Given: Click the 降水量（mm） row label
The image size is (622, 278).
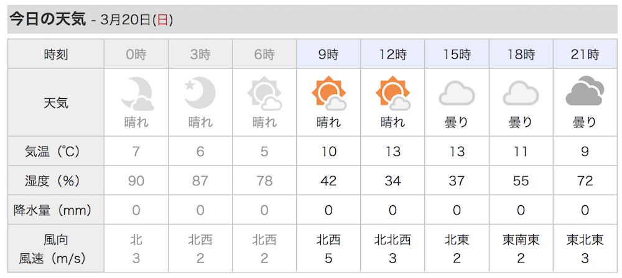Looking at the screenshot, I should coord(56,210).
